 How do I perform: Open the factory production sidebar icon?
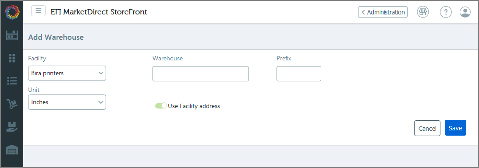click(x=12, y=35)
